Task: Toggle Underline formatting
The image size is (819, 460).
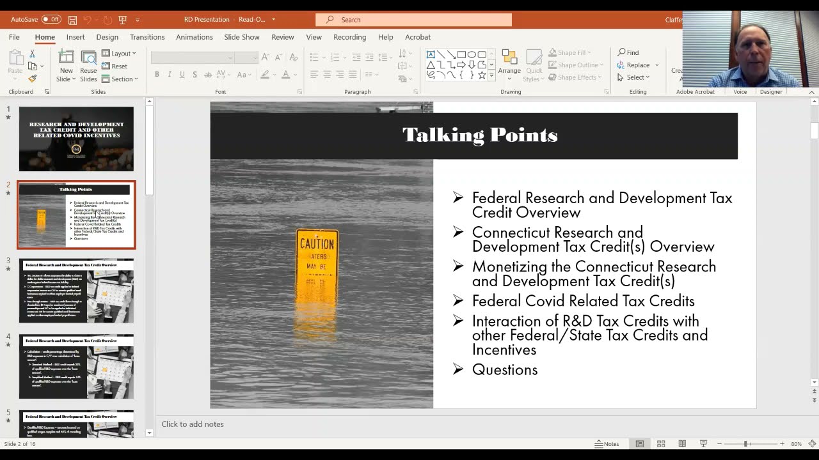Action: pyautogui.click(x=182, y=75)
